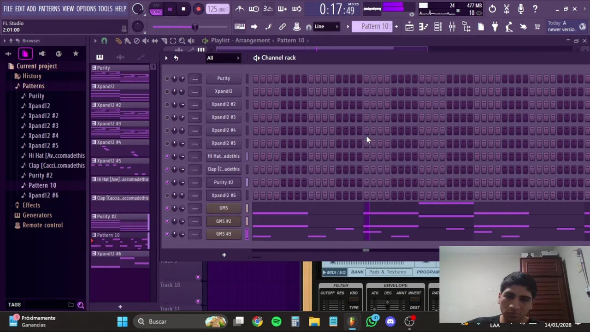Toggle the GMS #3 channel select LED
This screenshot has width=590, height=332.
tap(247, 234)
